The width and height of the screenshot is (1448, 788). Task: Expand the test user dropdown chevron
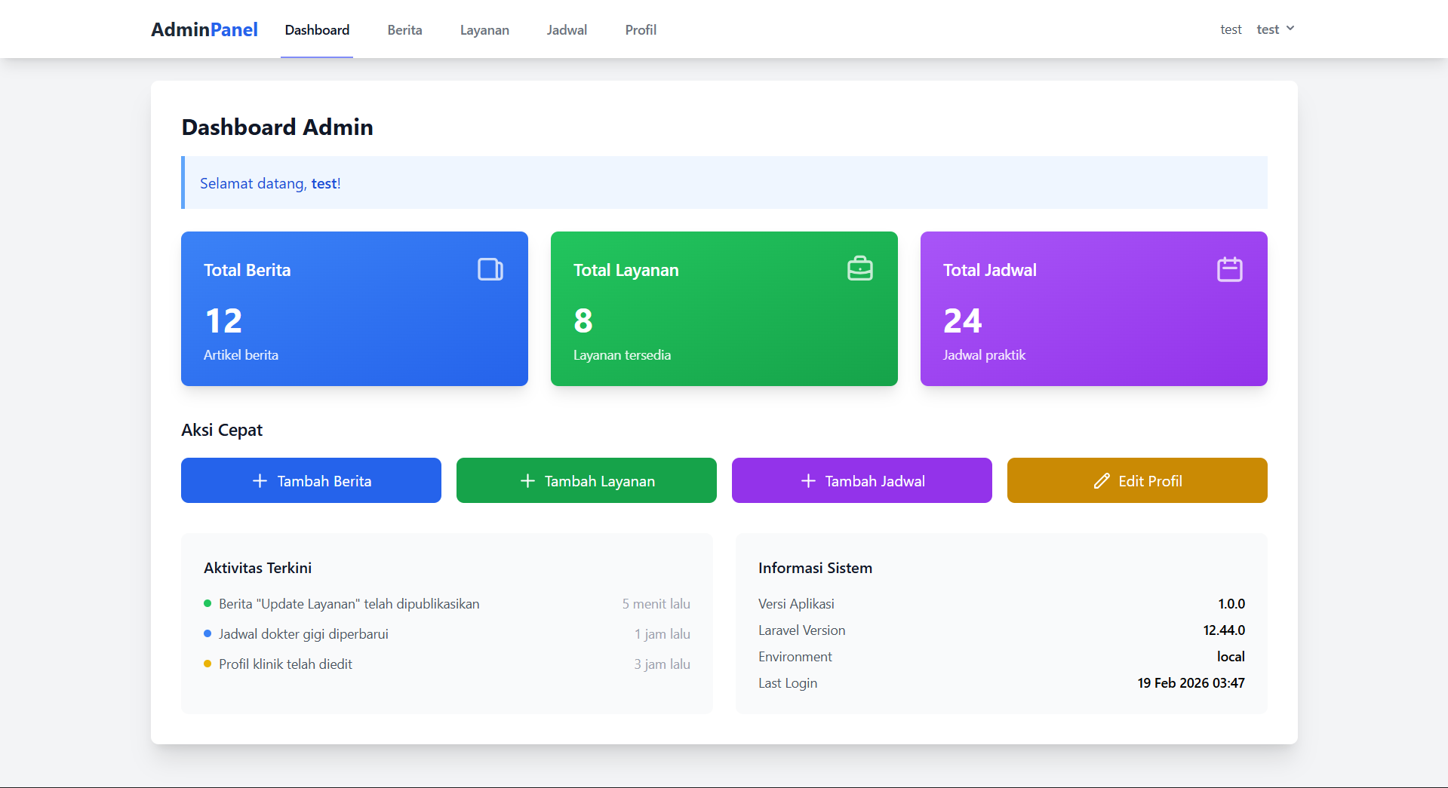(x=1290, y=29)
